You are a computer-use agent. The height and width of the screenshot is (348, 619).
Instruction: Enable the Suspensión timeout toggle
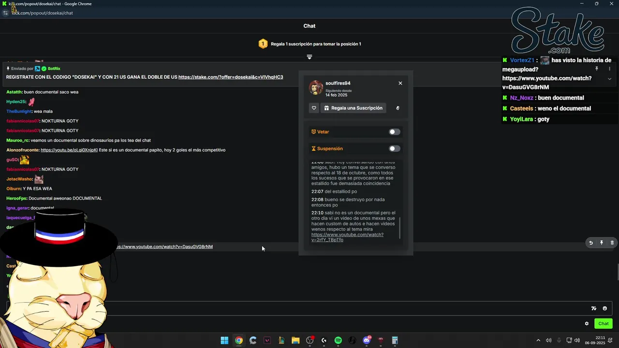[x=395, y=148]
